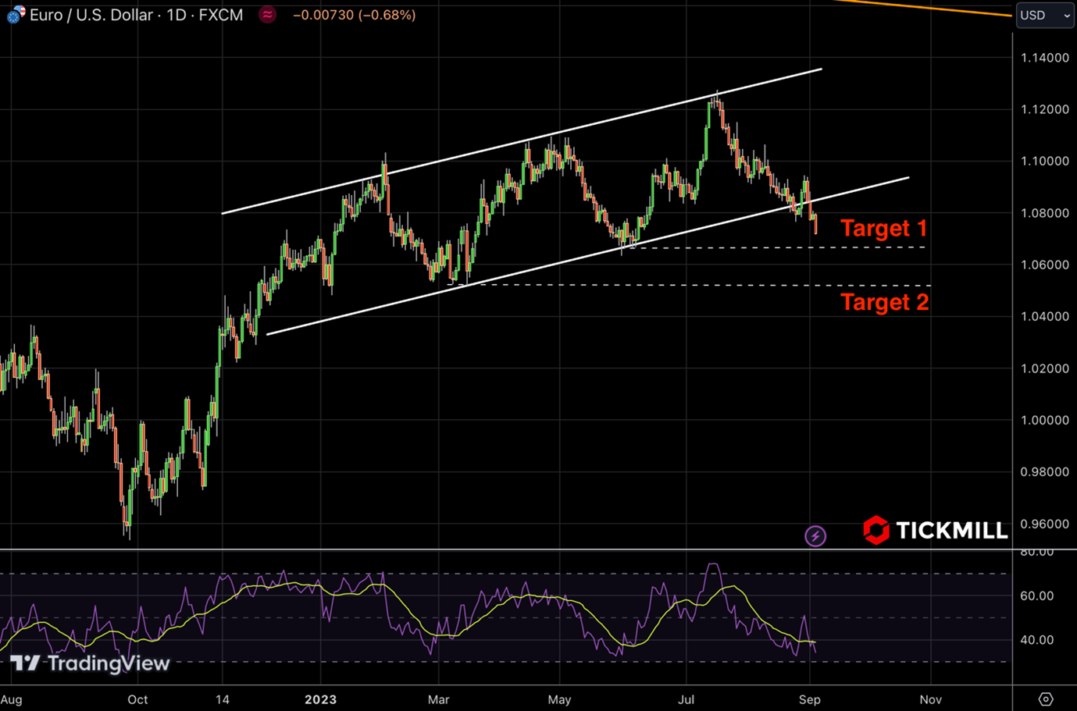1077x711 pixels.
Task: Click the RSI 40.00 scale label
Action: [x=1037, y=640]
